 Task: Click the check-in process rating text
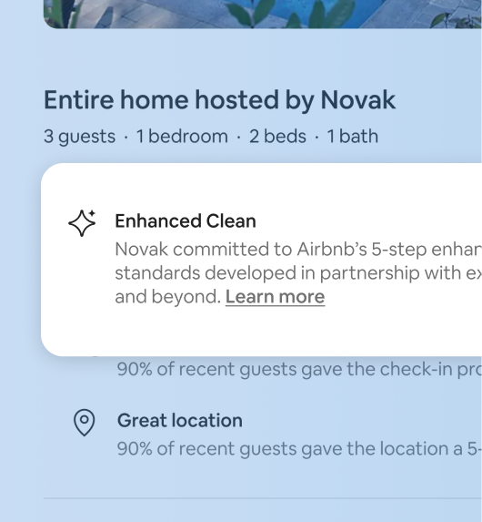tap(299, 369)
